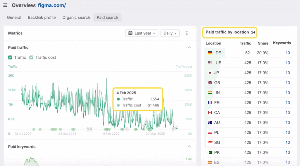Click the Germany flag icon
The image size is (300, 166).
pos(210,53)
